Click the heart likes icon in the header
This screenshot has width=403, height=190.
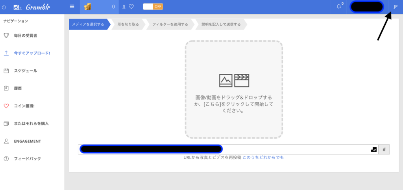[x=131, y=7]
